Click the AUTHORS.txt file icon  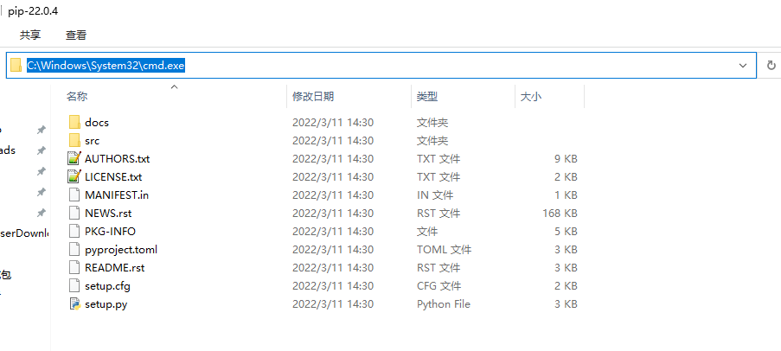(x=74, y=159)
